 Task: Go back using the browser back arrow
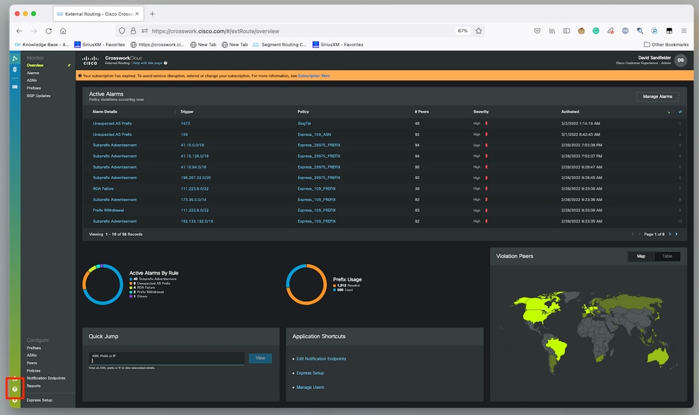tap(19, 31)
